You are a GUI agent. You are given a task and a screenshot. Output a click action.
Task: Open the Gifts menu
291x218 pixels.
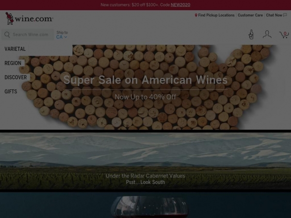click(11, 92)
